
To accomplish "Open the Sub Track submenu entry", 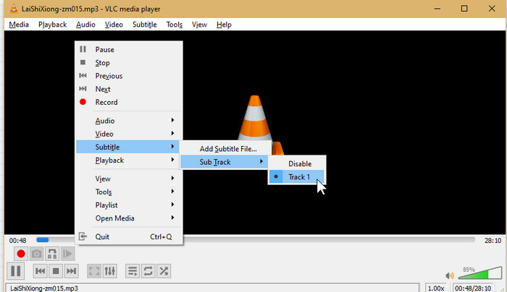I will [x=225, y=162].
